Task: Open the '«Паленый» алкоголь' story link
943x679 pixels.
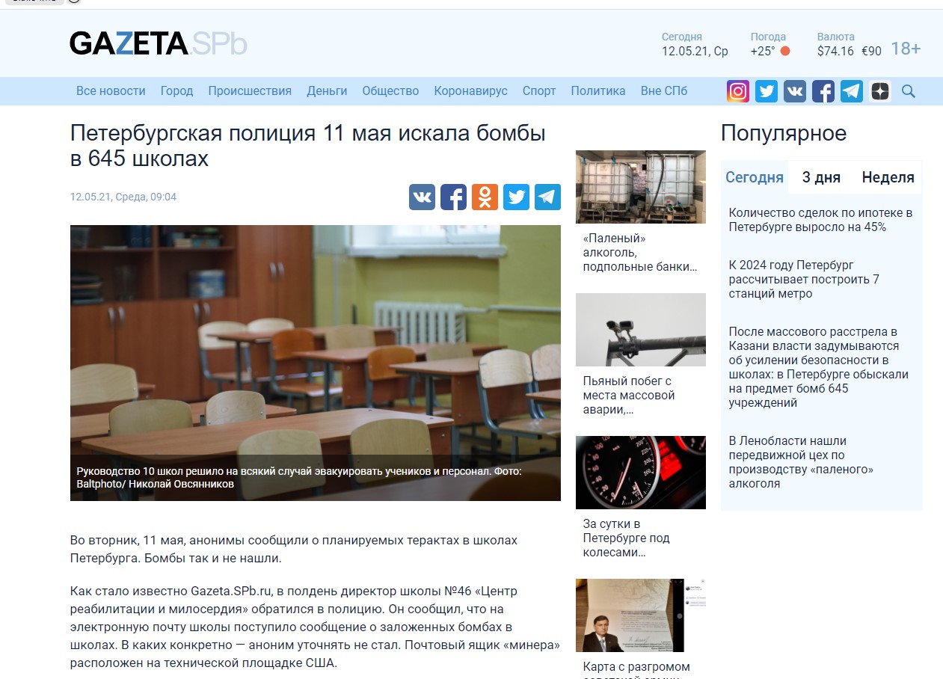Action: (x=640, y=253)
